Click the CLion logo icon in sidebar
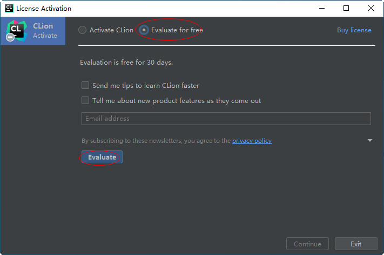This screenshot has height=255, width=384. [x=16, y=31]
